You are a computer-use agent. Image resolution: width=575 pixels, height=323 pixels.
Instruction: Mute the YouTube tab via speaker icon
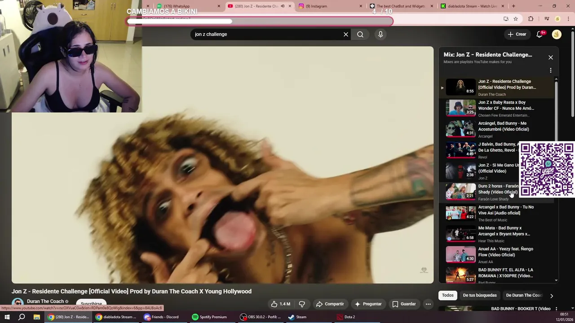(x=283, y=6)
